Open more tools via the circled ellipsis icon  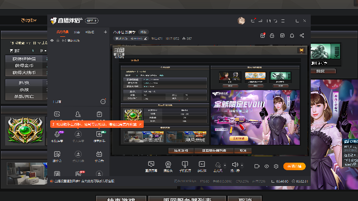tap(103, 101)
